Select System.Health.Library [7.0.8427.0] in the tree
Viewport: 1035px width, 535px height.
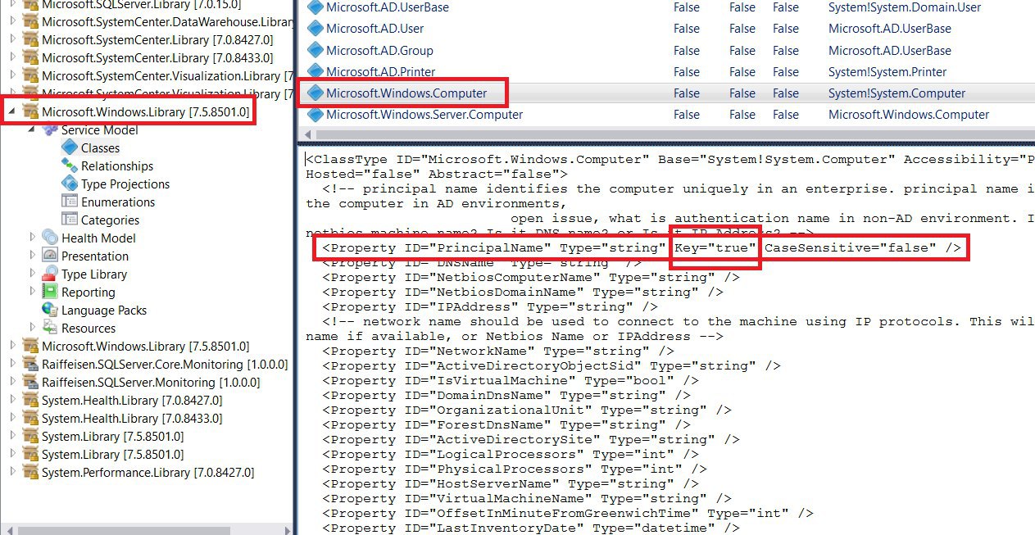click(x=132, y=401)
